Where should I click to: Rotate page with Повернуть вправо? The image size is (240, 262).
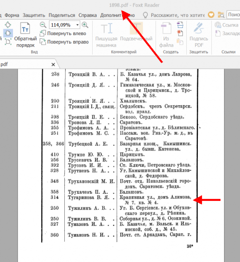pyautogui.click(x=64, y=42)
